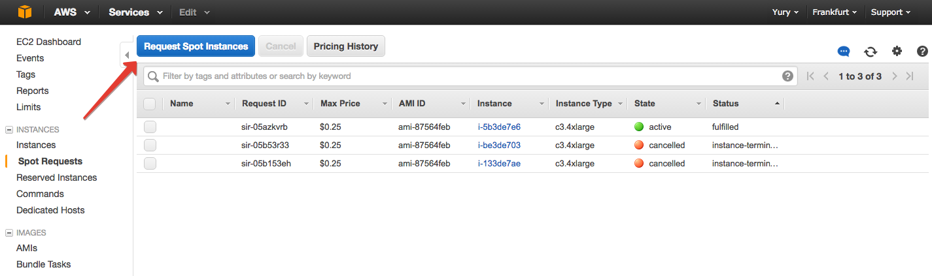The height and width of the screenshot is (276, 932).
Task: Focus the filter by tags search field
Action: pyautogui.click(x=458, y=76)
